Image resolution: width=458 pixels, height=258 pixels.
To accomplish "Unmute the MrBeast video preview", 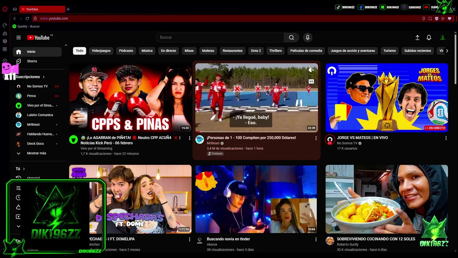I will point(311,70).
